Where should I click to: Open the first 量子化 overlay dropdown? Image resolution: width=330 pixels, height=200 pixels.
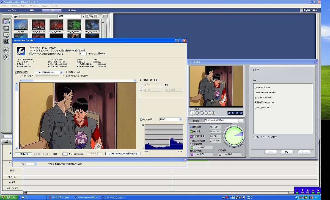[x=153, y=85]
